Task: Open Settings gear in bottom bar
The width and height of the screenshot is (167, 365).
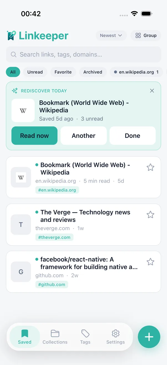Action: [x=115, y=337]
